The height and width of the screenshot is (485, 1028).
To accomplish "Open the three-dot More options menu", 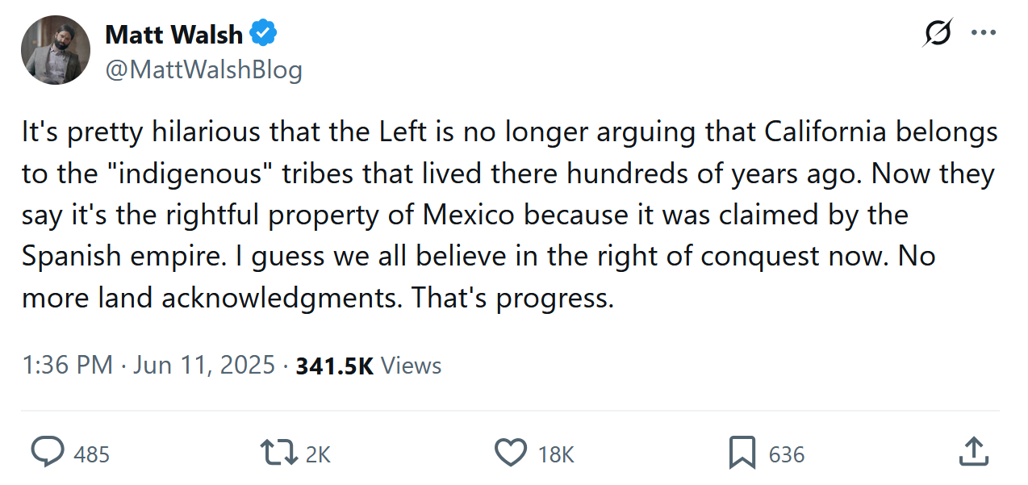I will [x=984, y=33].
